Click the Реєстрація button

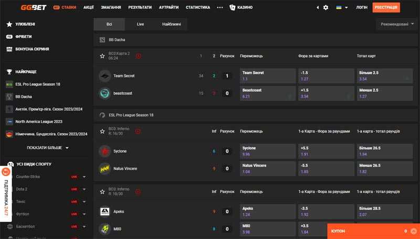point(386,7)
